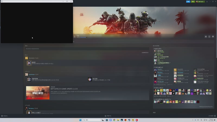Click the C-4 achievement icon under Terrytory
The width and height of the screenshot is (217, 122).
(29, 113)
